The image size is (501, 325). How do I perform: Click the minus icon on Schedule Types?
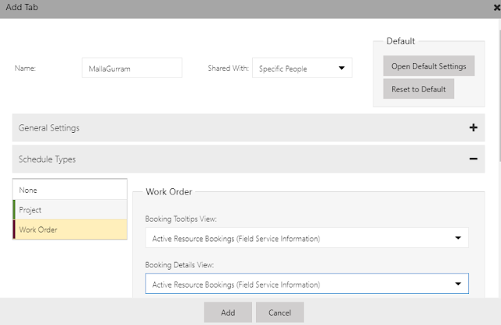click(x=473, y=159)
